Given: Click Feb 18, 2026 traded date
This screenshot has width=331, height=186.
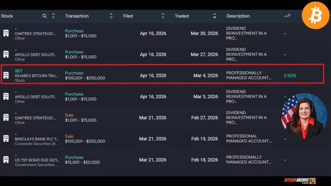Looking at the screenshot, I should click(x=204, y=160).
